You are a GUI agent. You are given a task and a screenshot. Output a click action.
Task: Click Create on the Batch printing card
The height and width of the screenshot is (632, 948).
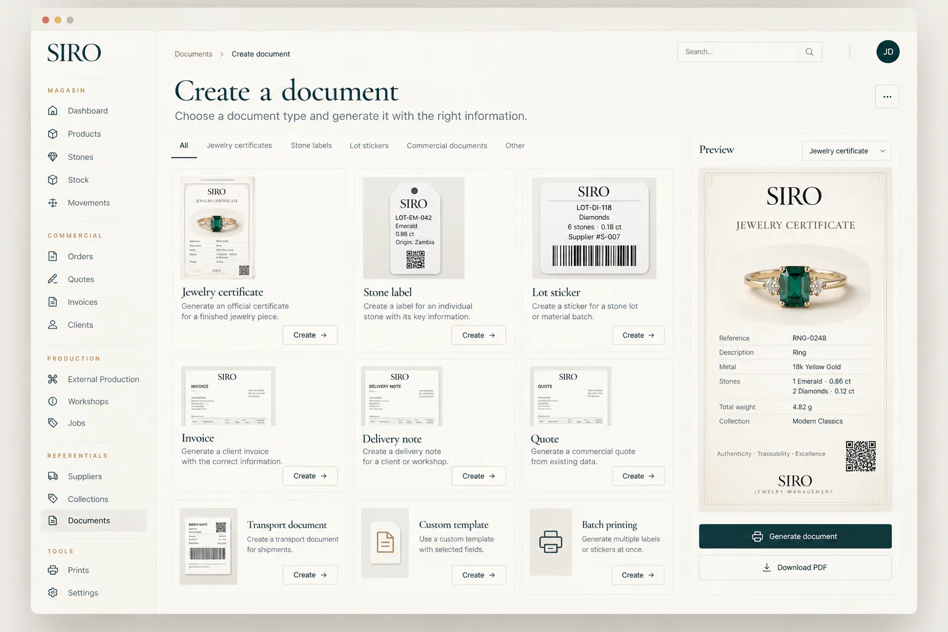click(638, 575)
